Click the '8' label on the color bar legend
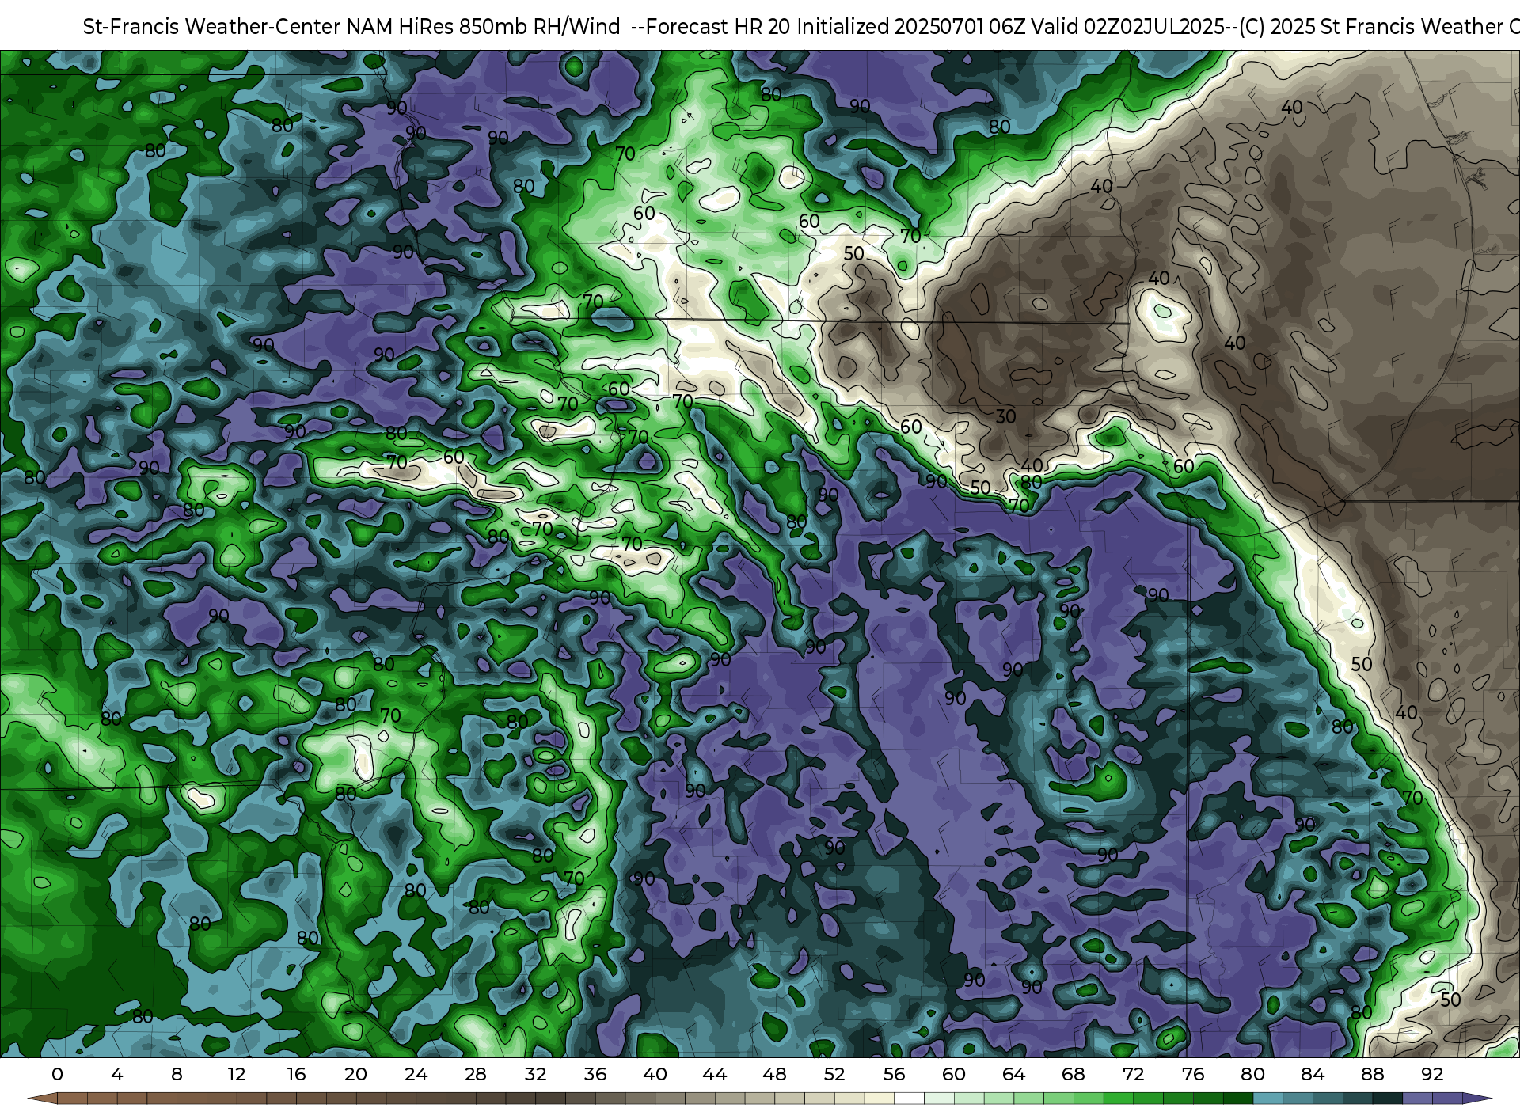Image resolution: width=1520 pixels, height=1108 pixels. [177, 1074]
